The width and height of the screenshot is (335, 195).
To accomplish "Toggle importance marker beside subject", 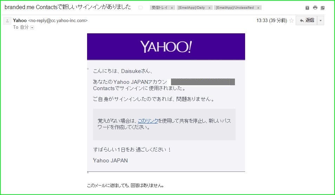I will click(x=140, y=8).
